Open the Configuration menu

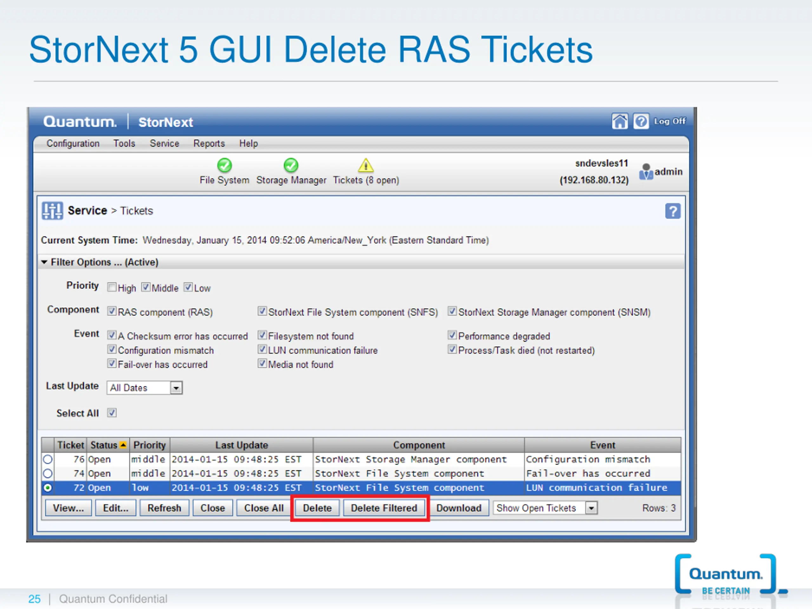73,144
